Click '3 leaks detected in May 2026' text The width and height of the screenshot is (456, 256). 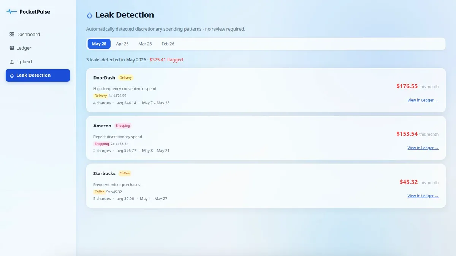coord(116,60)
